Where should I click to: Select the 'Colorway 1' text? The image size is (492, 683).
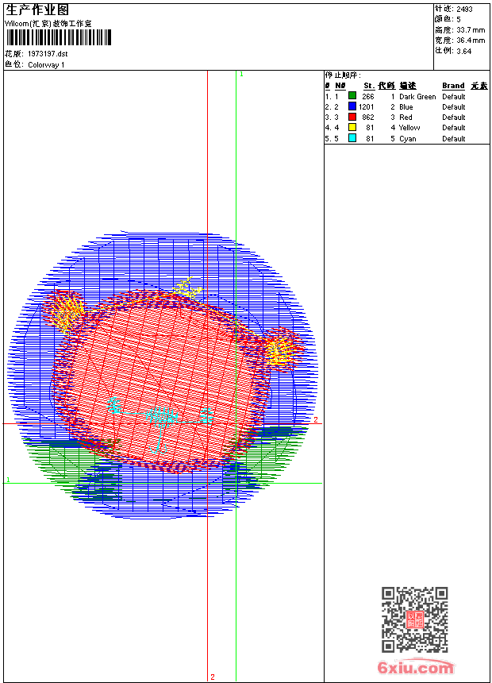click(x=46, y=65)
